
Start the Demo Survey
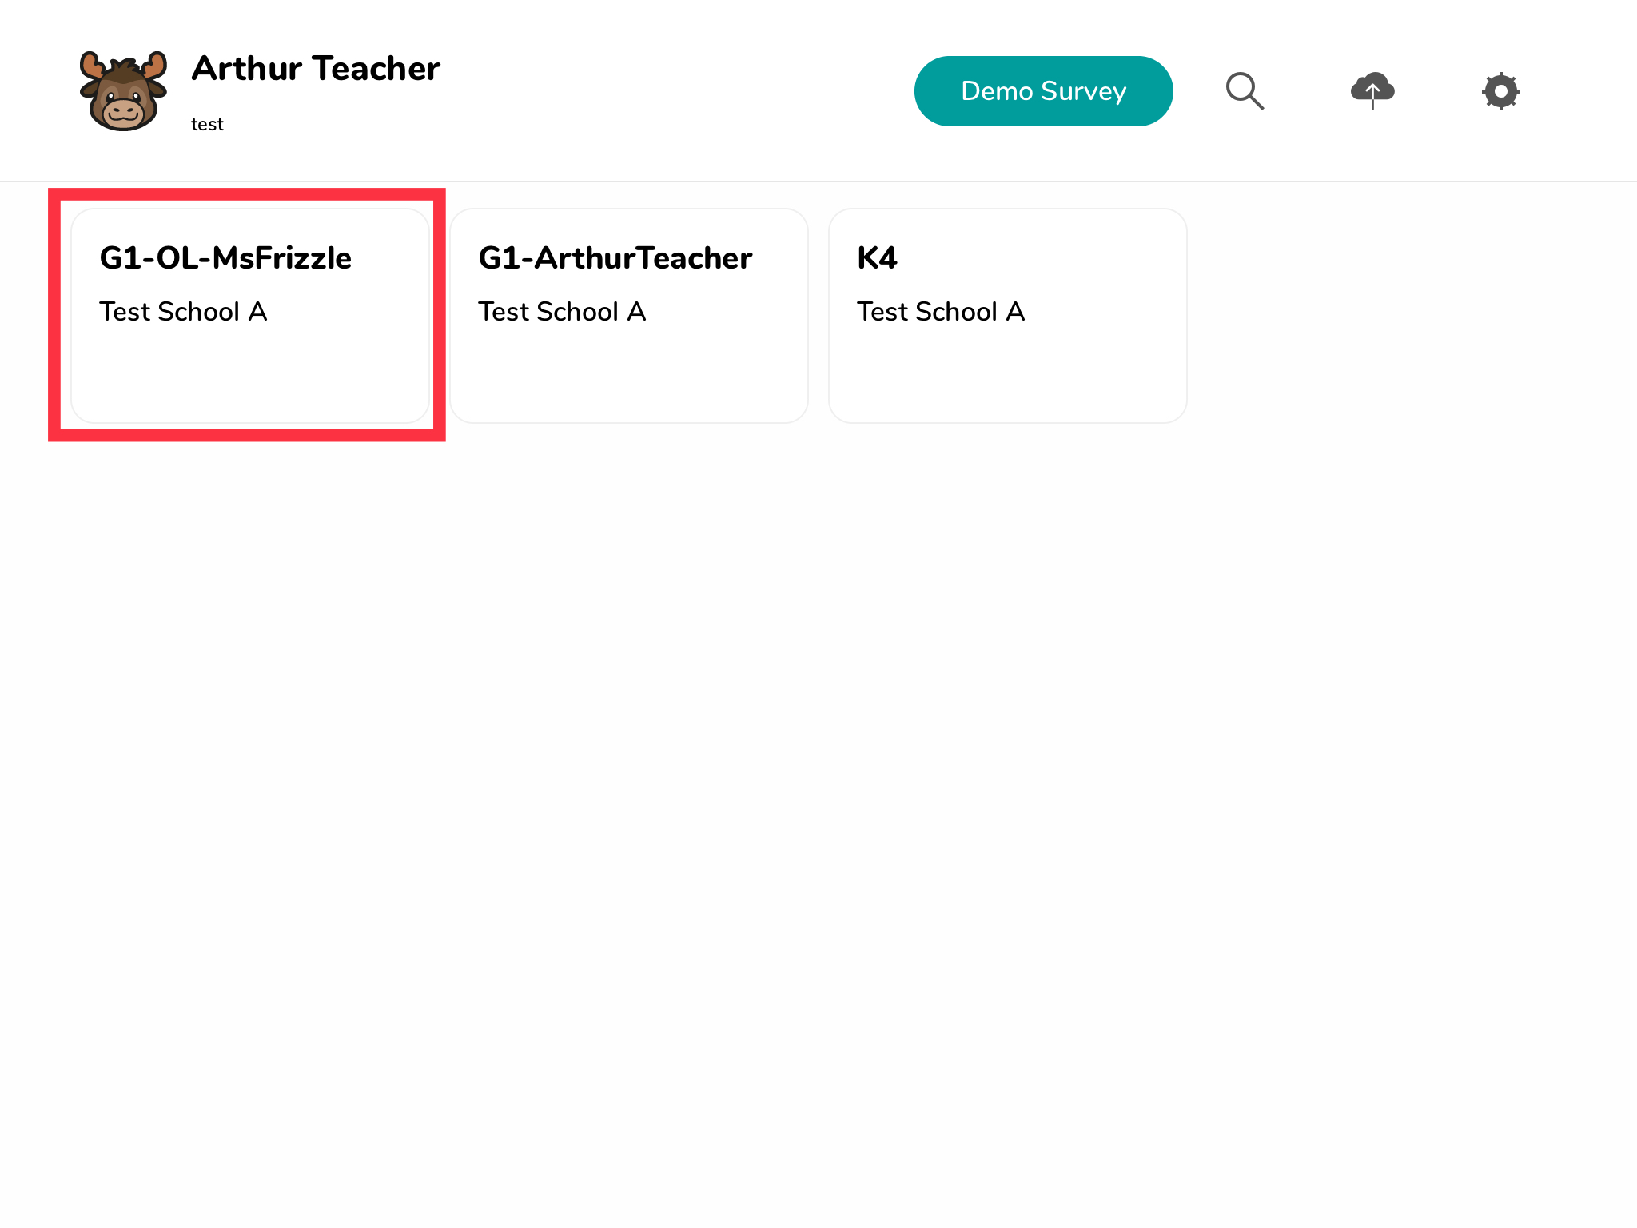(1043, 91)
